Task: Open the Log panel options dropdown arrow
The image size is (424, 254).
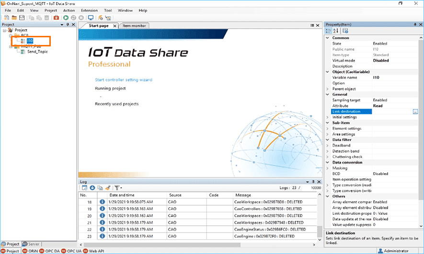Action: click(x=308, y=182)
